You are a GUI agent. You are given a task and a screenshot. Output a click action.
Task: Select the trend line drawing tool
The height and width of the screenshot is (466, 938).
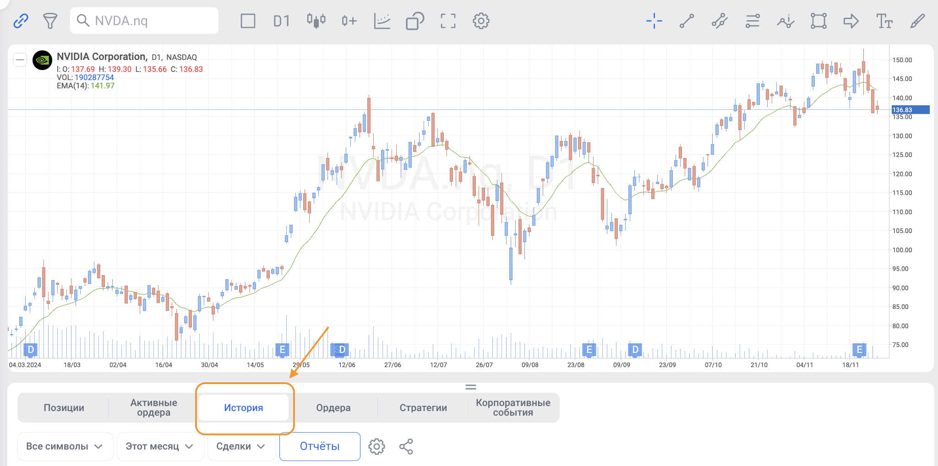pos(687,21)
